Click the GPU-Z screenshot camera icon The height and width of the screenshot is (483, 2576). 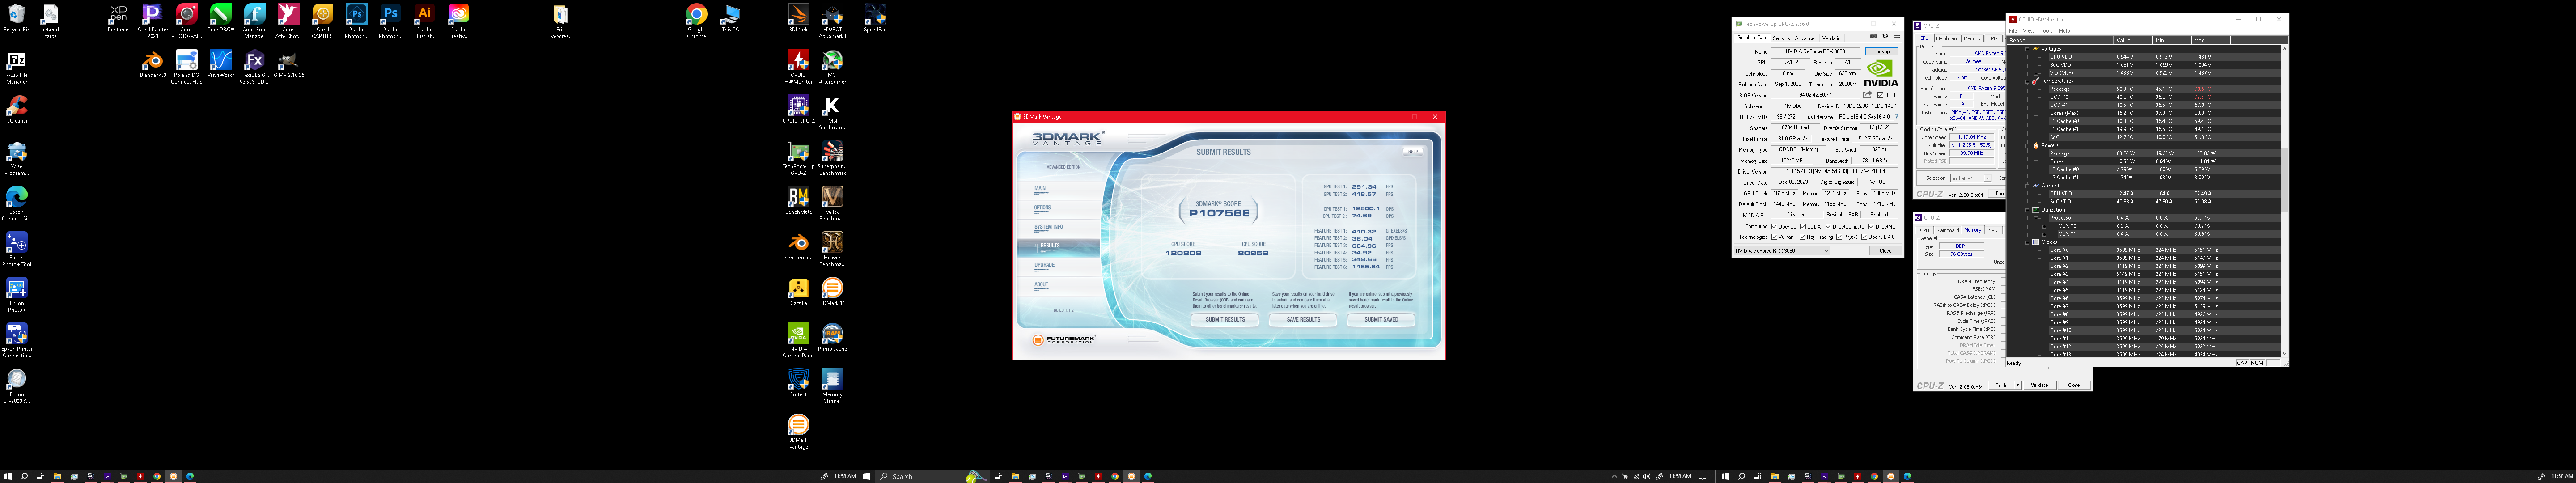[1874, 36]
